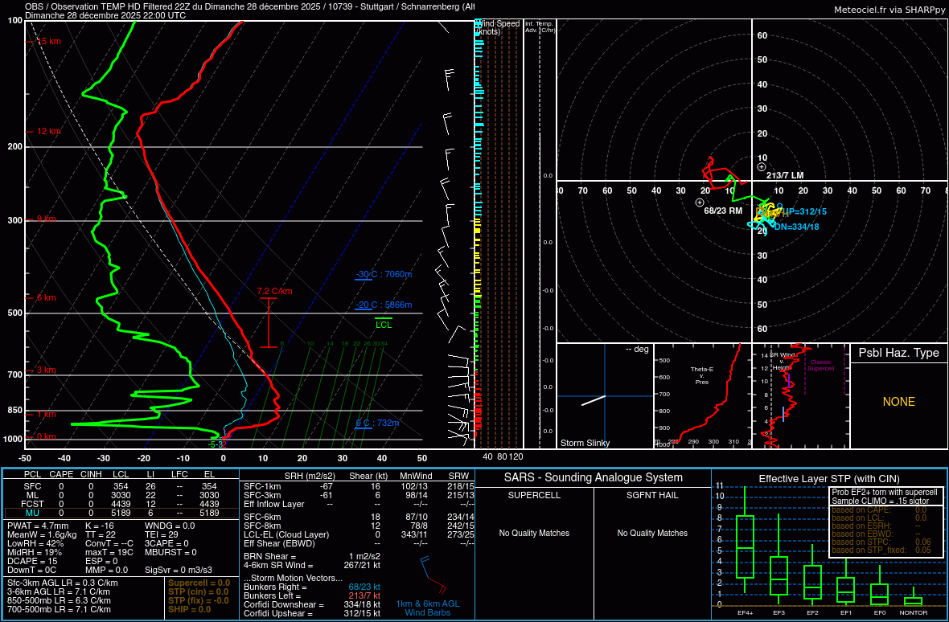Open the Theta-E v. Pres inset plot

click(x=701, y=395)
